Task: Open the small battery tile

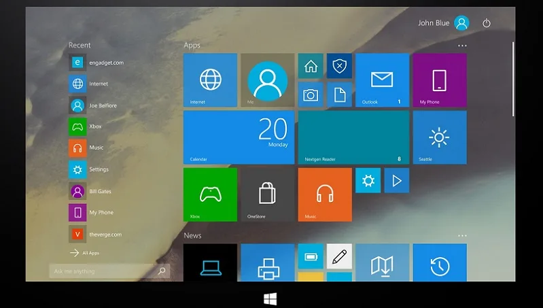Action: coord(311,256)
